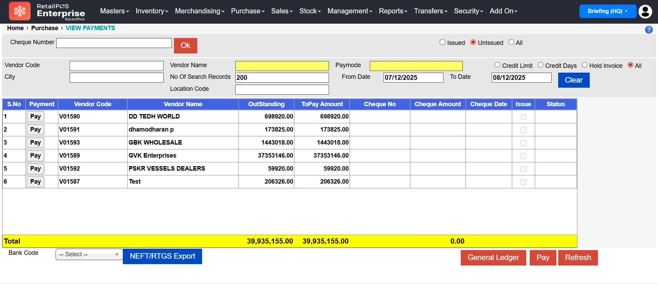Focus the yellow Vendor Name field
The height and width of the screenshot is (284, 658).
click(x=282, y=66)
